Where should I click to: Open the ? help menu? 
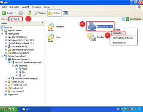click(x=53, y=7)
